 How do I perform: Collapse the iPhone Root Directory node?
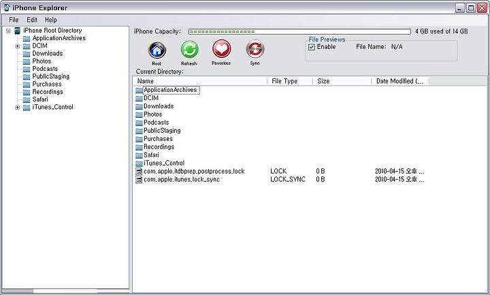tap(8, 31)
